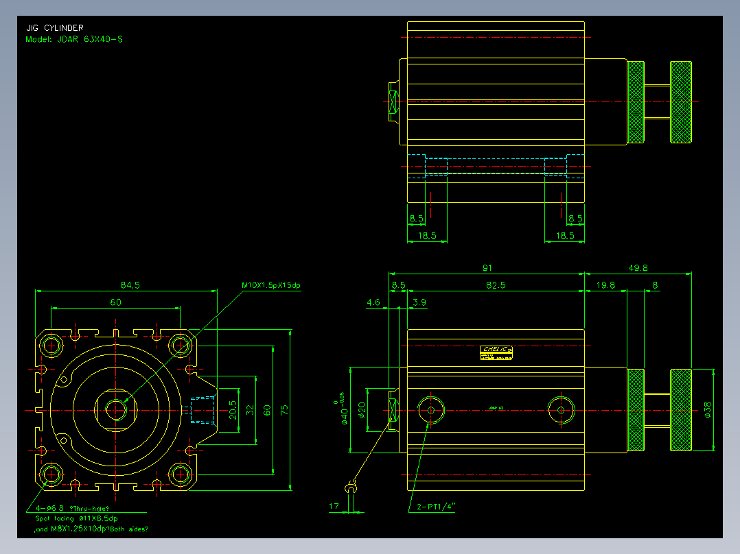Click the center rod hole in front view

coord(116,410)
